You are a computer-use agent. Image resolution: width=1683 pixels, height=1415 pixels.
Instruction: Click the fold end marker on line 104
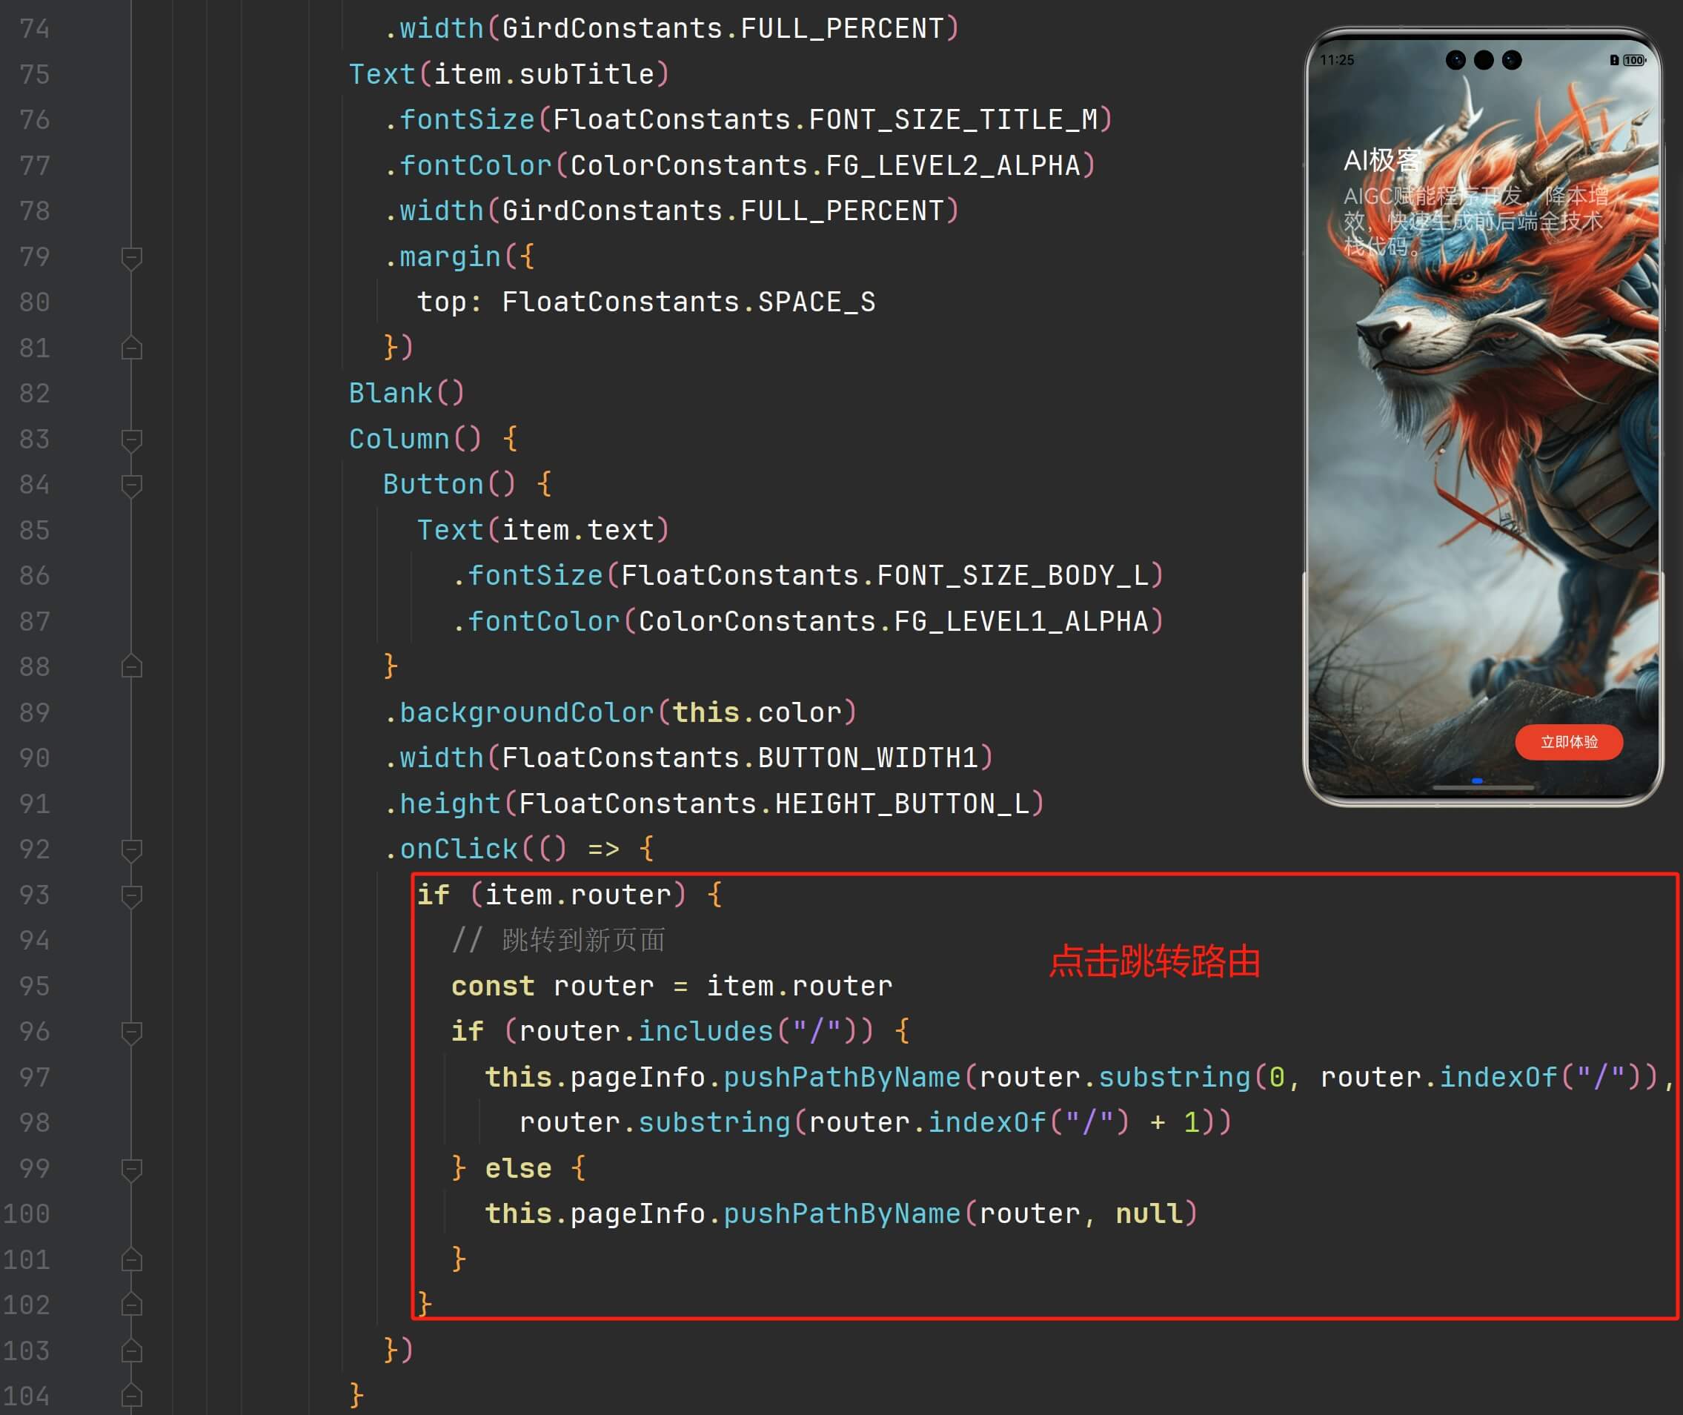pyautogui.click(x=131, y=1396)
